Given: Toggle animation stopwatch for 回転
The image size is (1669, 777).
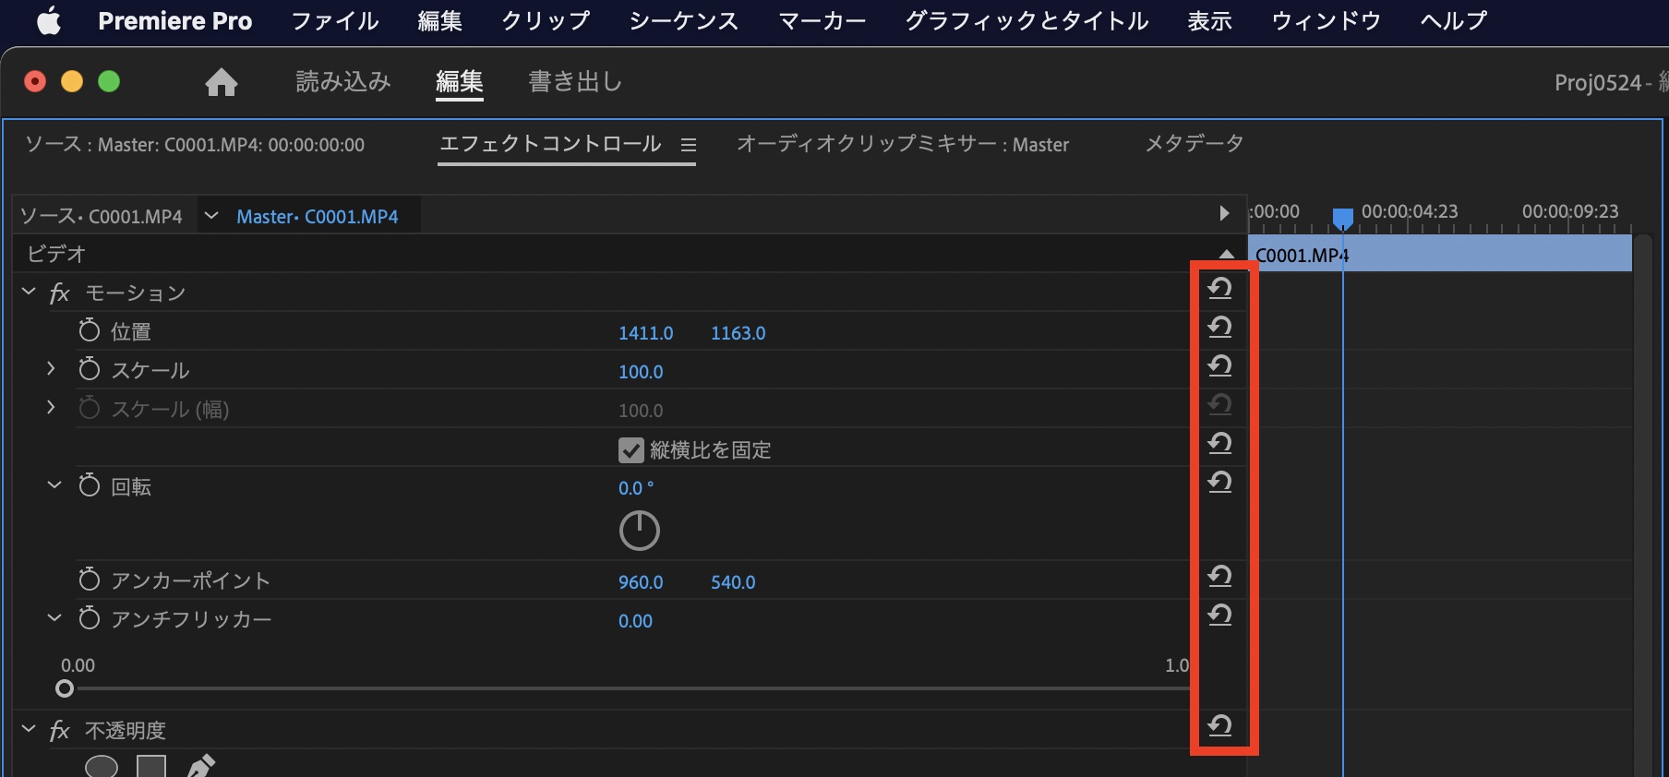Looking at the screenshot, I should [89, 485].
